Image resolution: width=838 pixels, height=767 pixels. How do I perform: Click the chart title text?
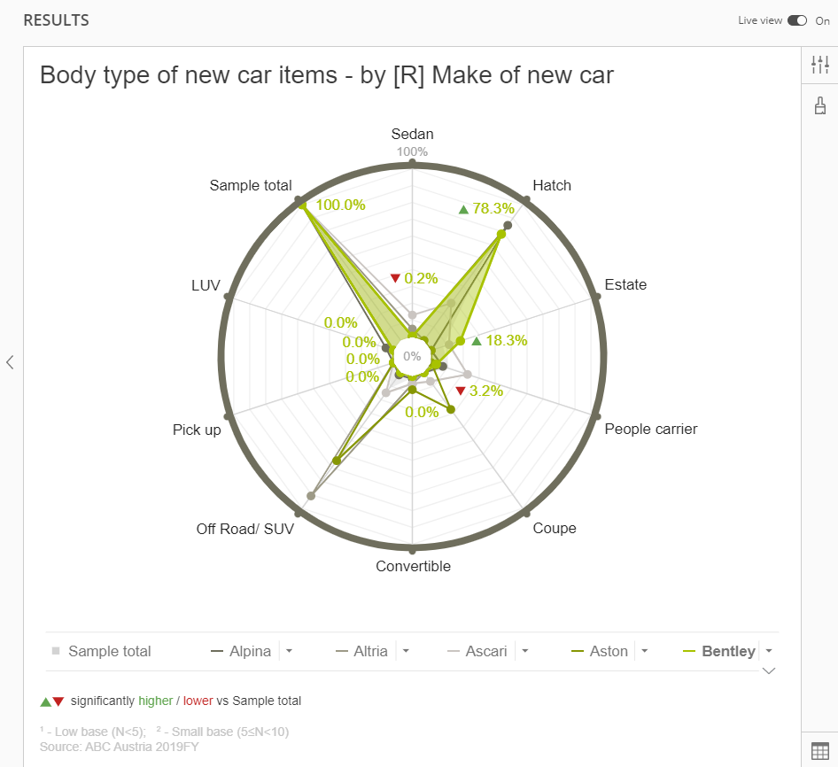pyautogui.click(x=327, y=74)
